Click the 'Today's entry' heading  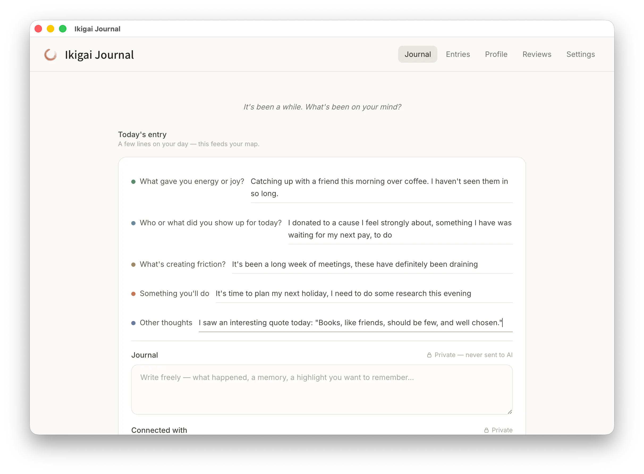tap(142, 134)
